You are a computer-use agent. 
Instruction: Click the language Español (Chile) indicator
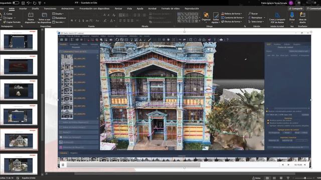pyautogui.click(x=29, y=178)
